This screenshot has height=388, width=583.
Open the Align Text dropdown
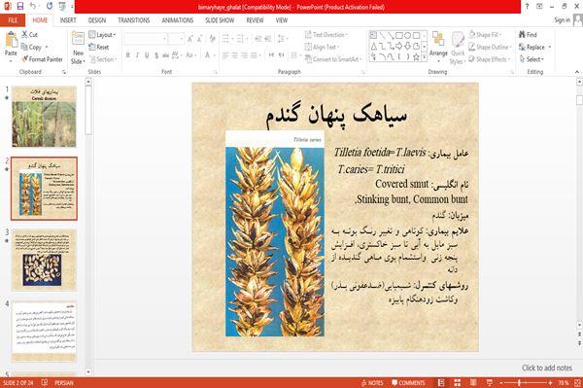pos(322,47)
